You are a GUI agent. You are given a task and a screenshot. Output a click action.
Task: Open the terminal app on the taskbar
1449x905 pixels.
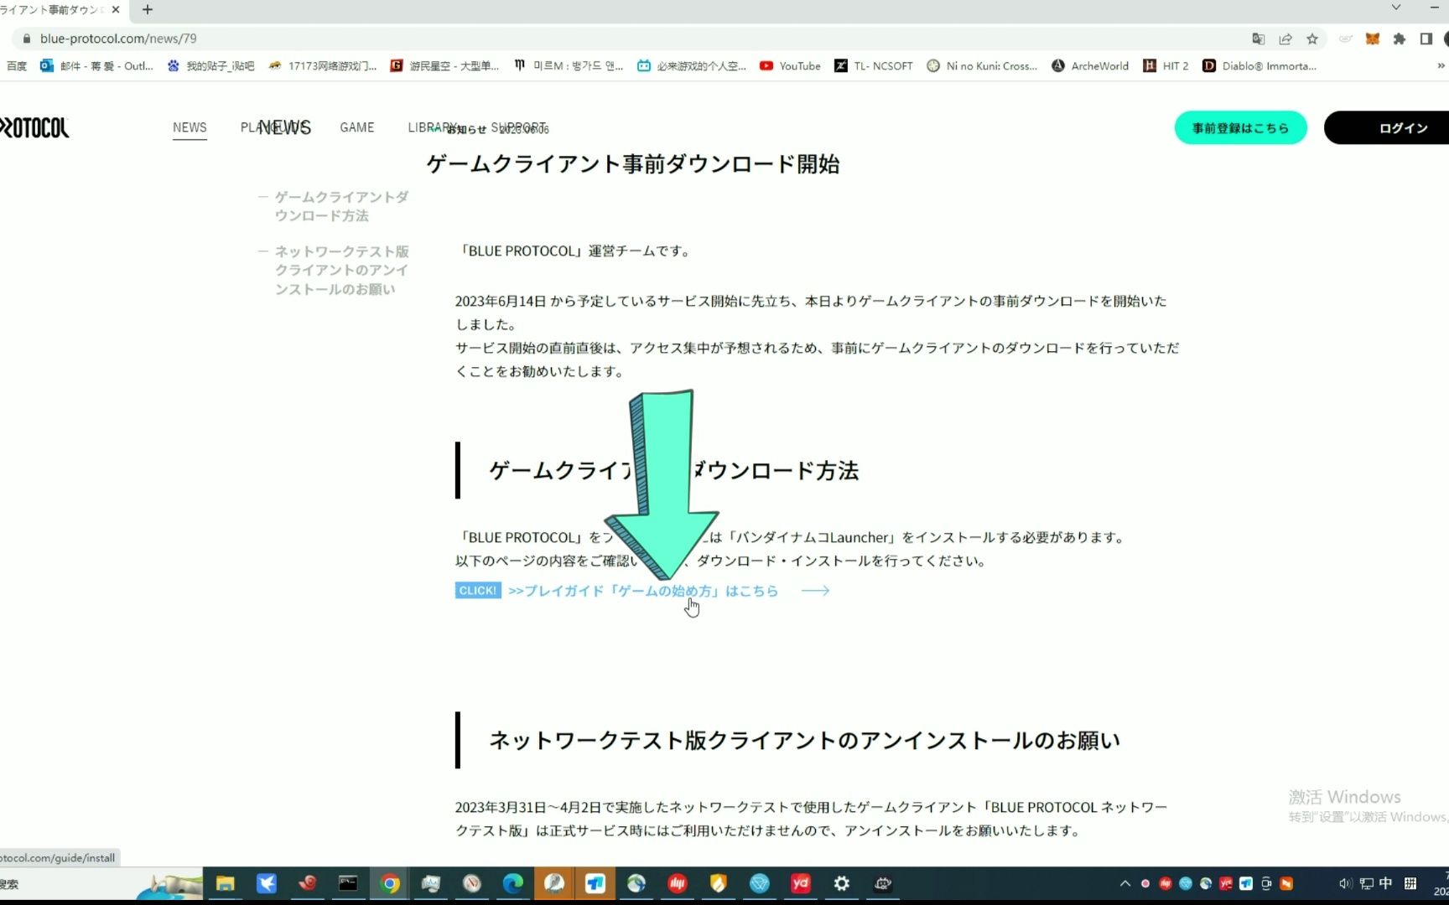point(348,883)
